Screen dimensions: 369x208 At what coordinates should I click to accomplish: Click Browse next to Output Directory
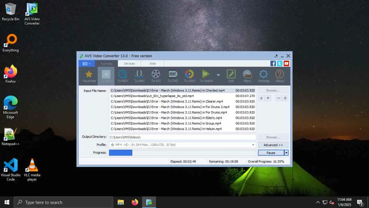pyautogui.click(x=273, y=137)
